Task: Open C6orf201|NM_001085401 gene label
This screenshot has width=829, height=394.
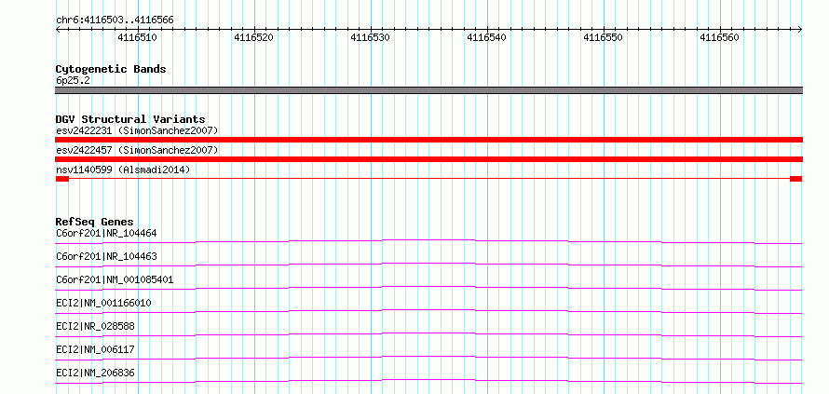Action: point(115,279)
